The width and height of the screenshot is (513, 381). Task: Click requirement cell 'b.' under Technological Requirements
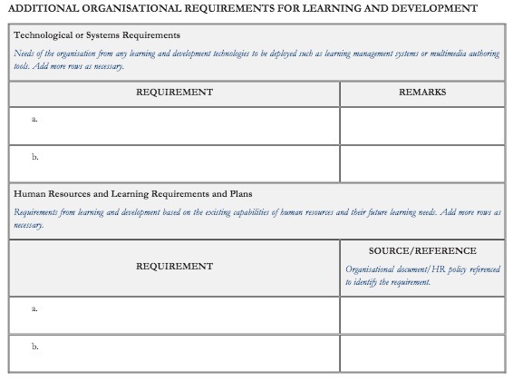pos(174,164)
